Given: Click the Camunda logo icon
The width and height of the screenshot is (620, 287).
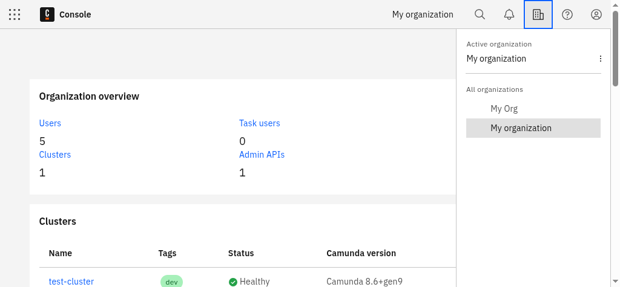Looking at the screenshot, I should (47, 15).
